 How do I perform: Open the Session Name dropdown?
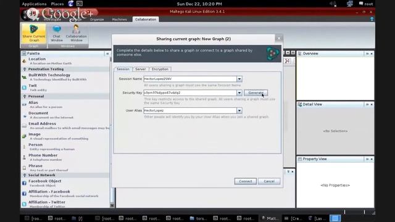[239, 79]
